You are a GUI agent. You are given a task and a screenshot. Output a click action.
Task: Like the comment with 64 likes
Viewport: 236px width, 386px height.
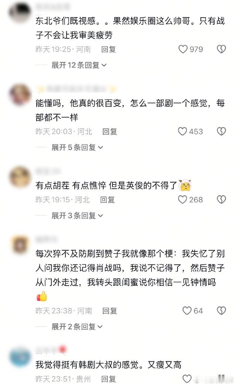point(187,311)
